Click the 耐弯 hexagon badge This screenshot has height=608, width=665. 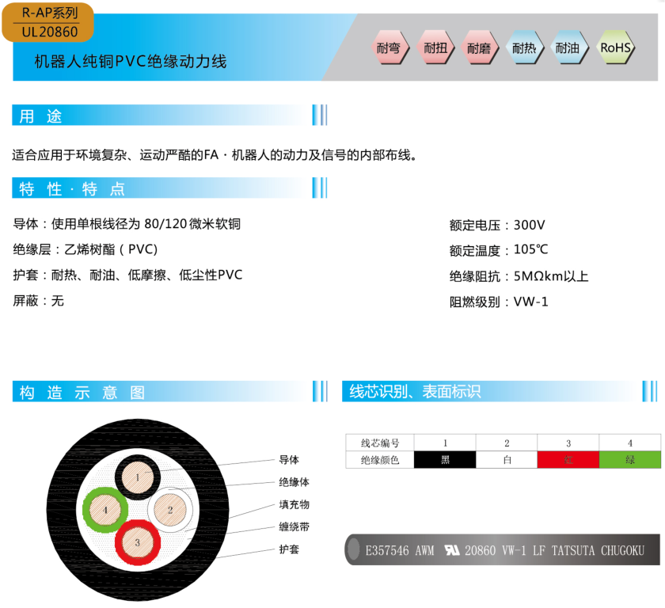(390, 48)
